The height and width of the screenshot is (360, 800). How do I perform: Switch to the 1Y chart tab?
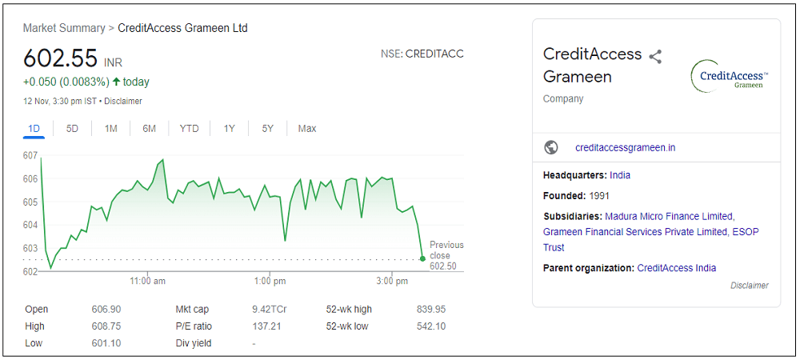[229, 129]
